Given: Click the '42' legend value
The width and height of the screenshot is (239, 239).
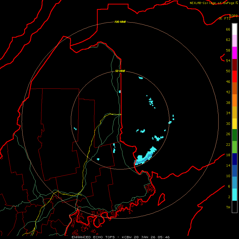Looking at the screenshot, I should pyautogui.click(x=228, y=92).
